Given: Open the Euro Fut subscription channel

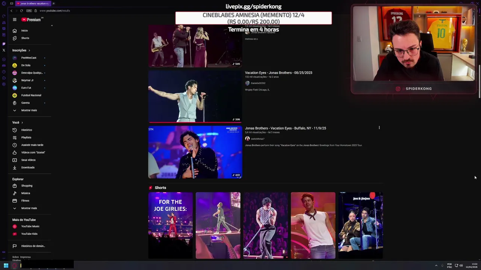Looking at the screenshot, I should click(x=26, y=88).
